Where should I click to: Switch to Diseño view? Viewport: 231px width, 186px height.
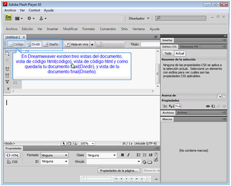(x=51, y=44)
